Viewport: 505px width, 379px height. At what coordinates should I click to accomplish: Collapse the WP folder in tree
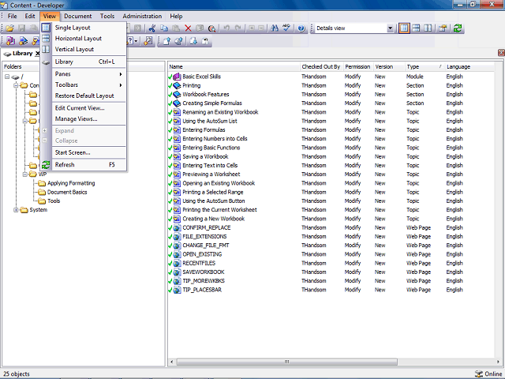pyautogui.click(x=24, y=174)
